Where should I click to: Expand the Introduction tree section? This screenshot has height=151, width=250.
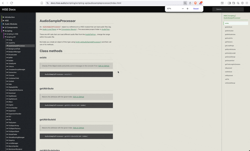pos(3,17)
